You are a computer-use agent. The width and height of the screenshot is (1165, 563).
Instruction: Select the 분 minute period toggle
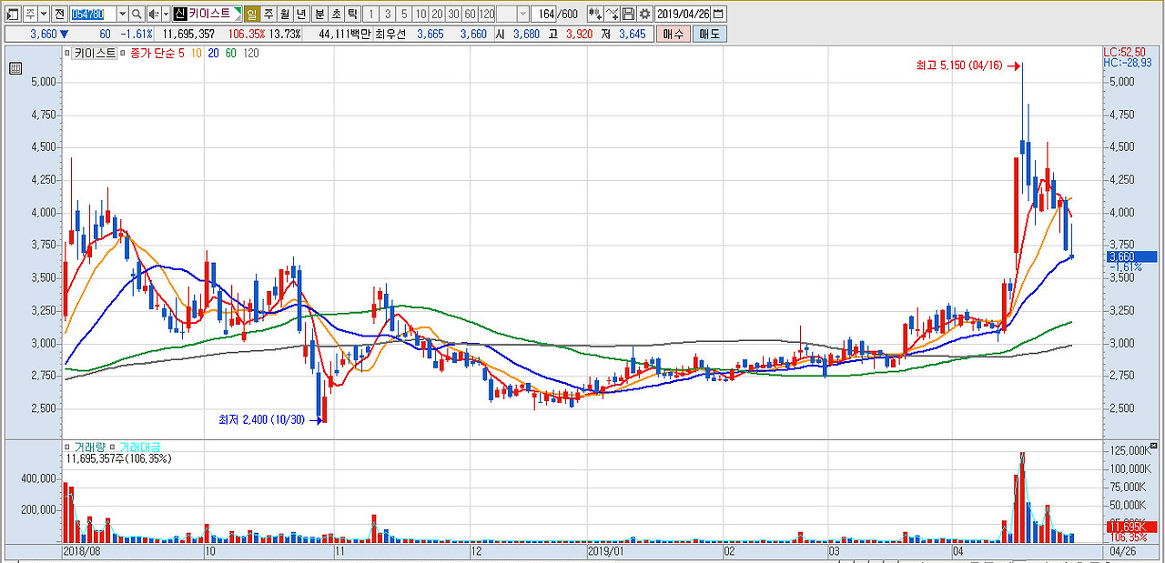(319, 15)
